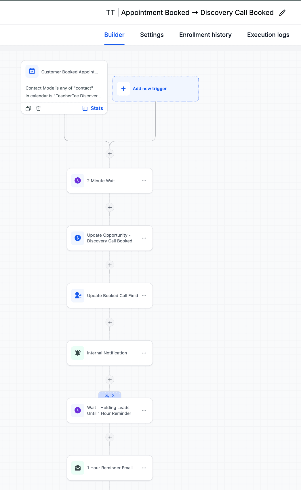Open the Execution logs tab

tap(268, 35)
